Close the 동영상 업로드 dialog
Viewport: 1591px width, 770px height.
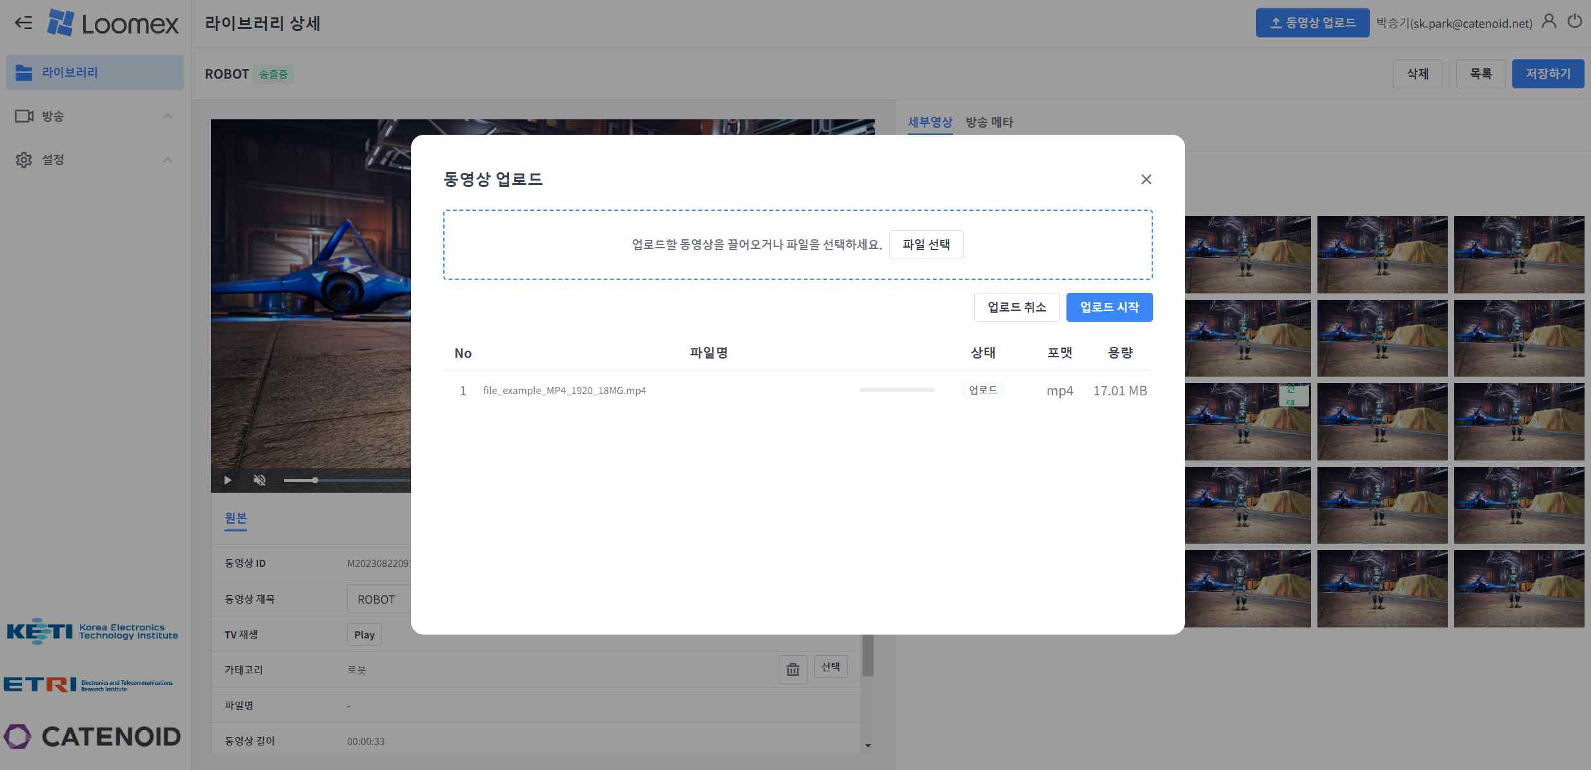click(x=1146, y=179)
